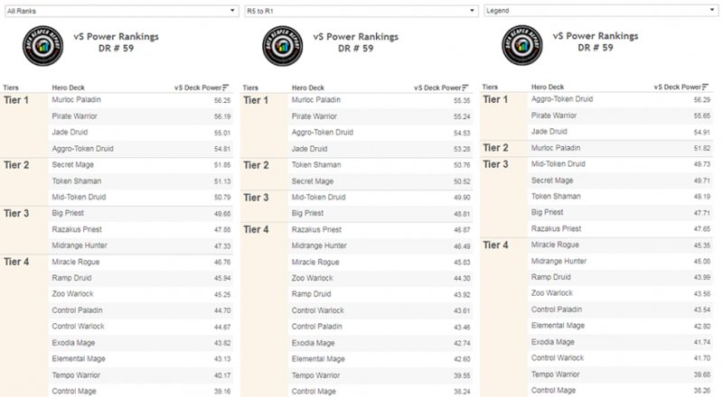This screenshot has width=723, height=397.
Task: Click Hero Deck header in Legend panel
Action: point(548,87)
